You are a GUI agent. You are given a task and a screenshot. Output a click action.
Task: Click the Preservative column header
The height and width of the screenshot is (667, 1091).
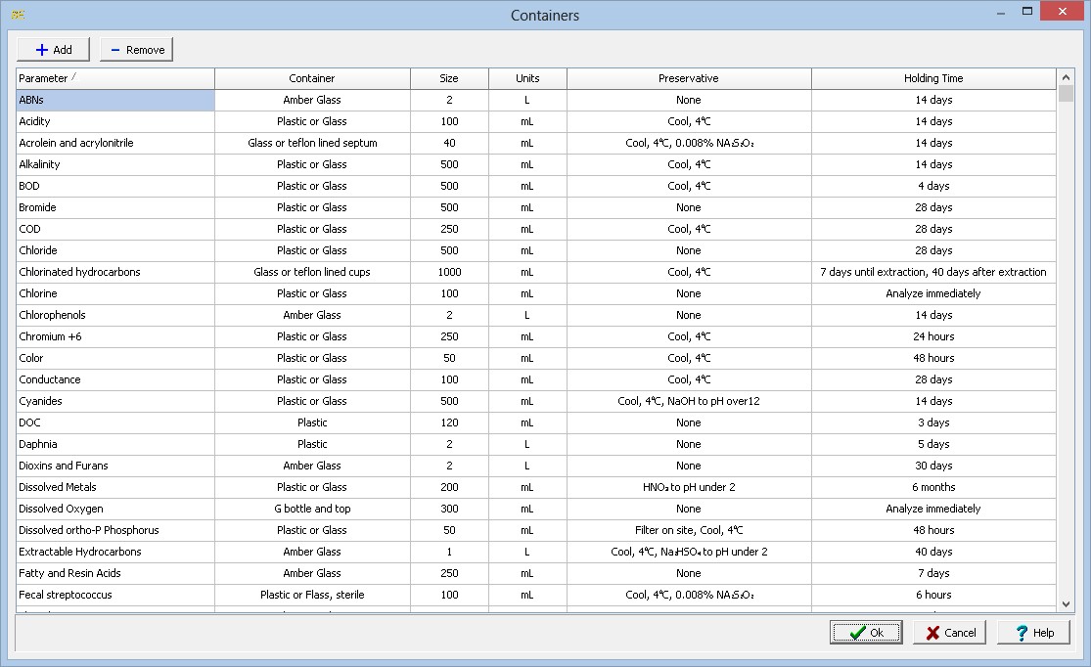pyautogui.click(x=689, y=78)
